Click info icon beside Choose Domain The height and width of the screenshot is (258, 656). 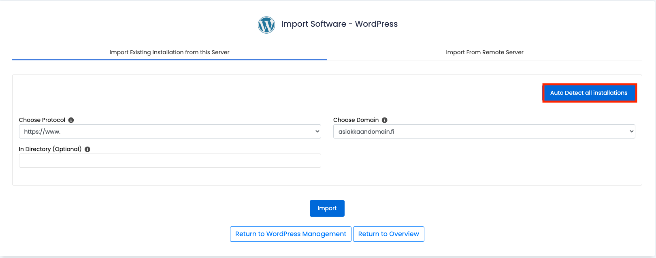point(385,120)
